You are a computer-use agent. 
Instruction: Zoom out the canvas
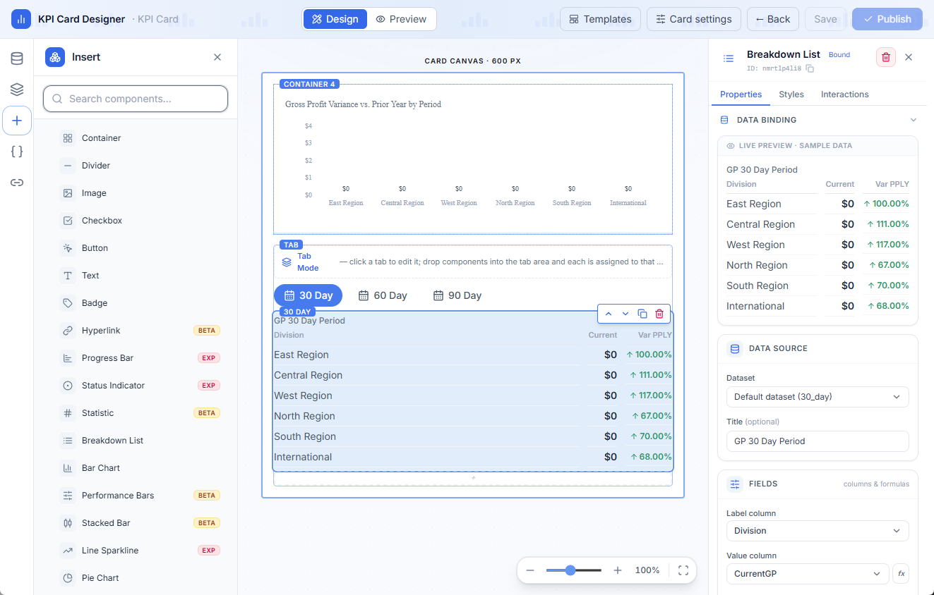tap(530, 570)
